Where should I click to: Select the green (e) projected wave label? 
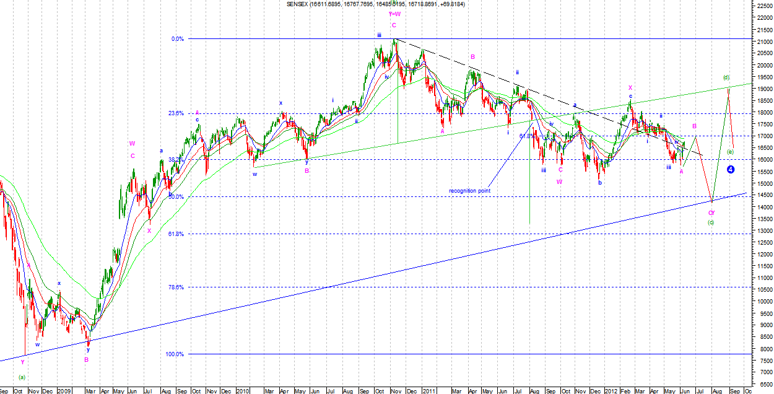tap(731, 152)
